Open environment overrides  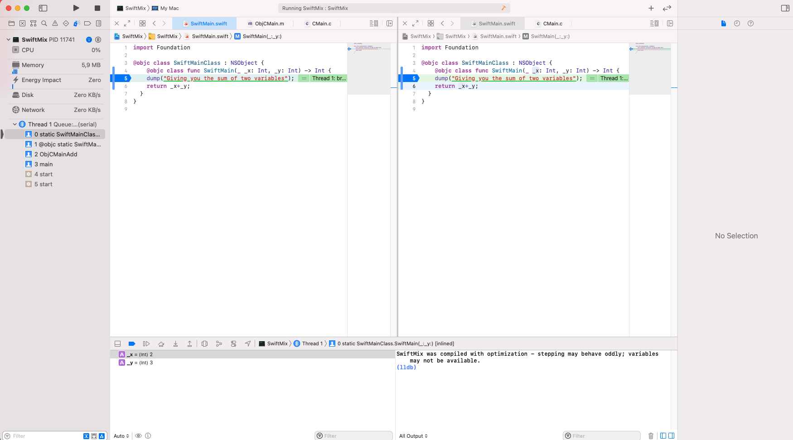(x=233, y=343)
